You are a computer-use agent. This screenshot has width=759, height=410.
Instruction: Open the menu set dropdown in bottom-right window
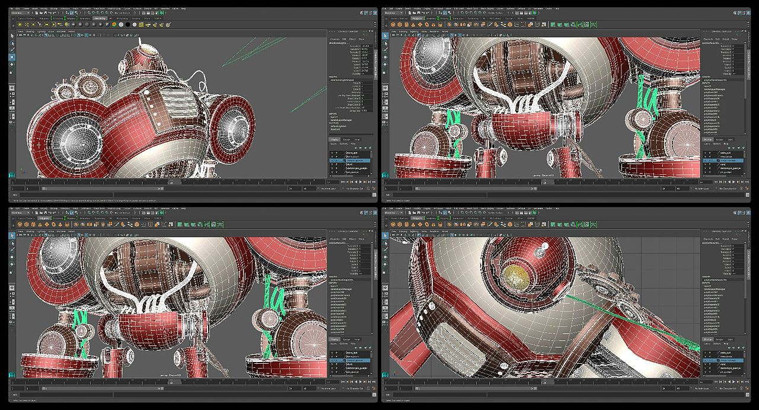(394, 213)
